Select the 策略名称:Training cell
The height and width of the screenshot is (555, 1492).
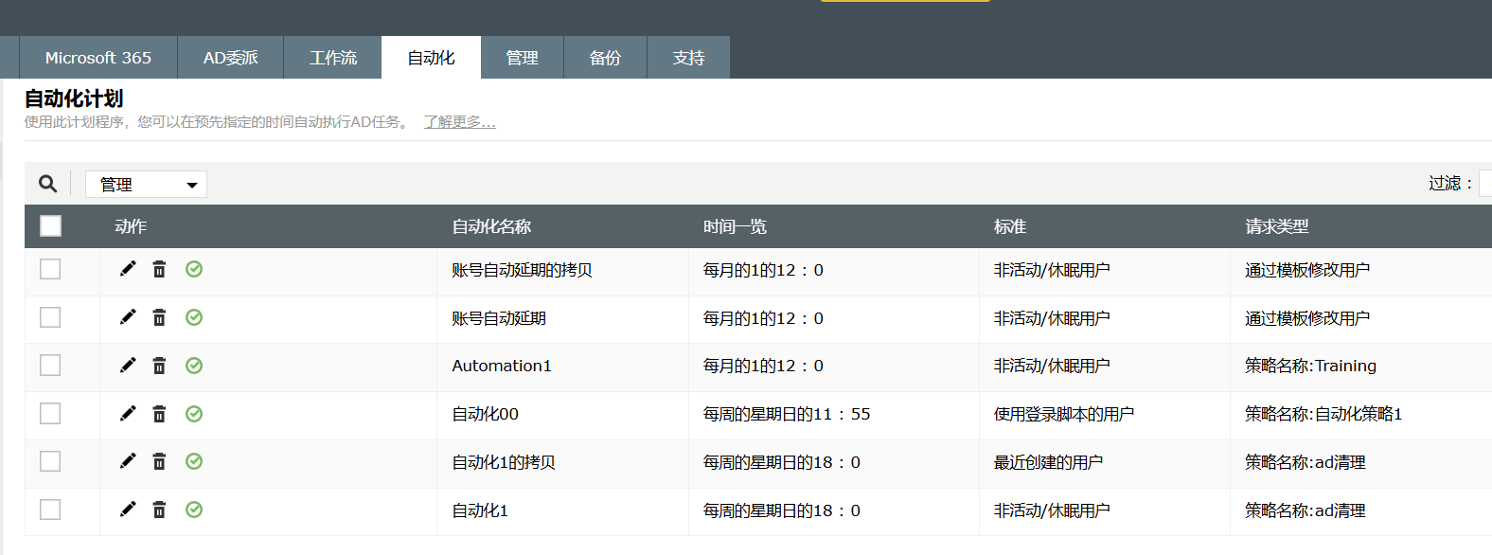coord(1310,366)
